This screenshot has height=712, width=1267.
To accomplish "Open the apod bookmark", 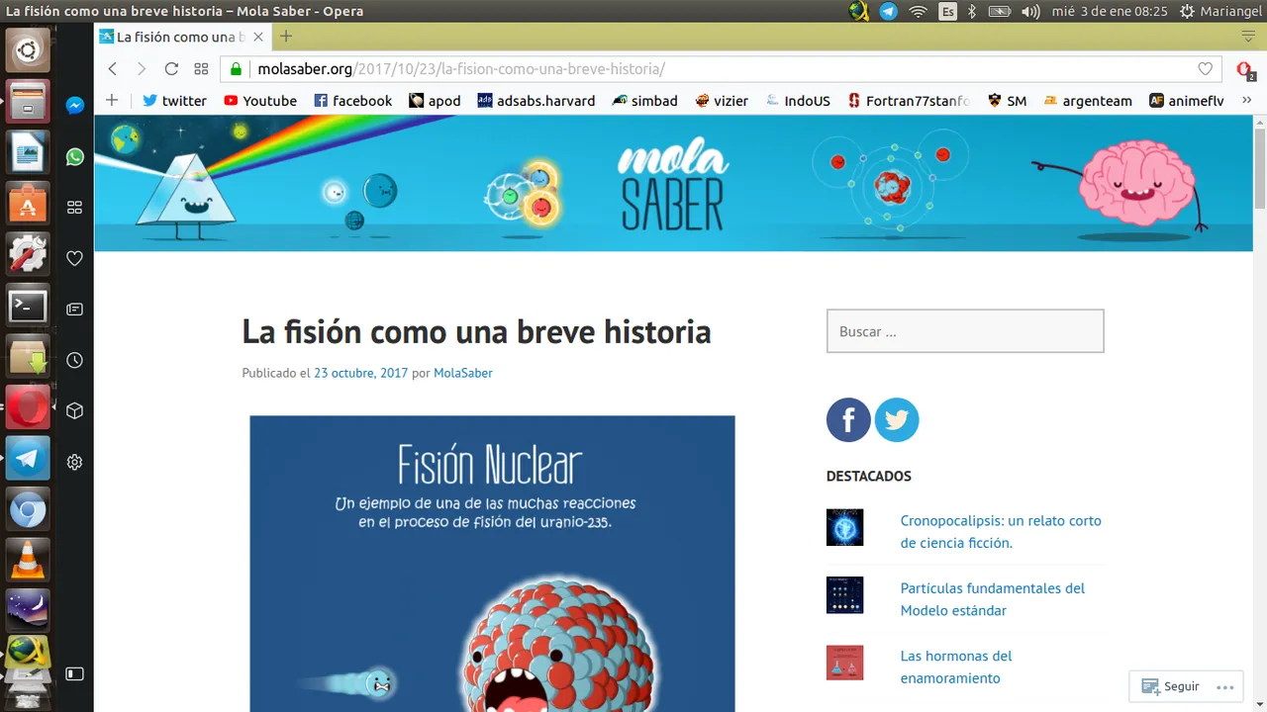I will (435, 101).
